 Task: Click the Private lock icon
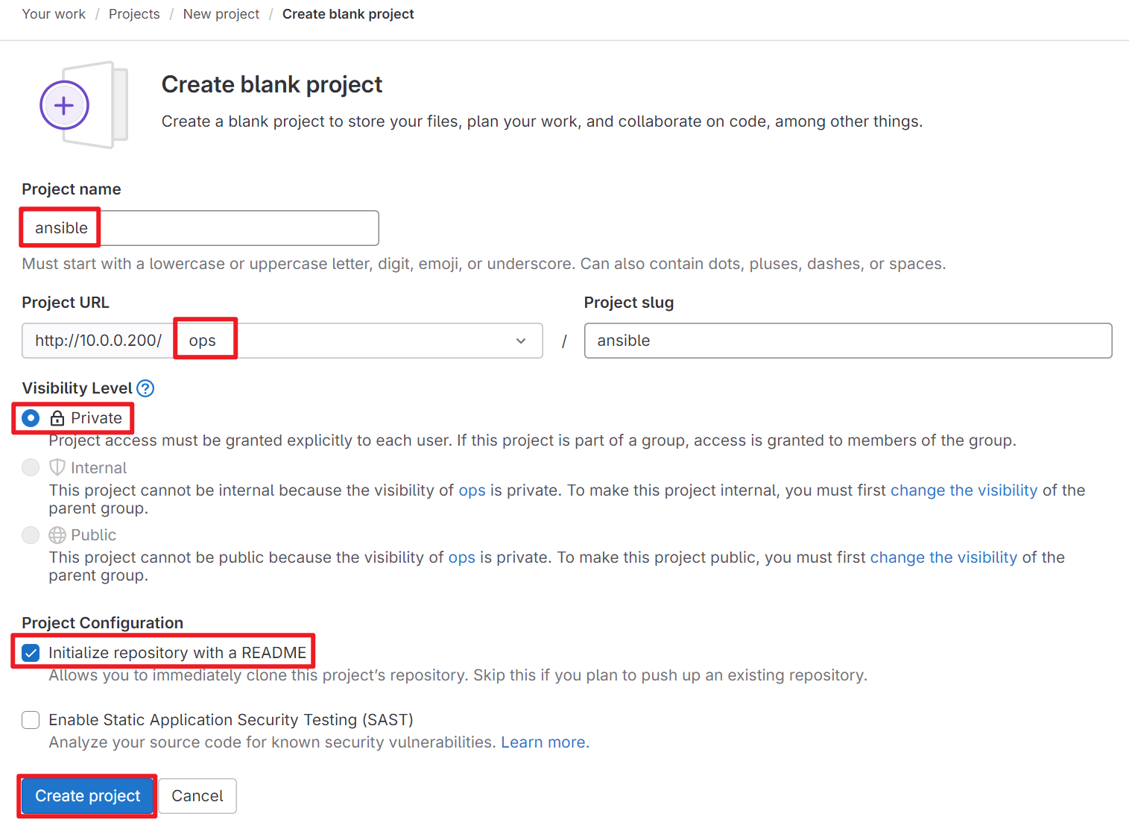pos(57,418)
